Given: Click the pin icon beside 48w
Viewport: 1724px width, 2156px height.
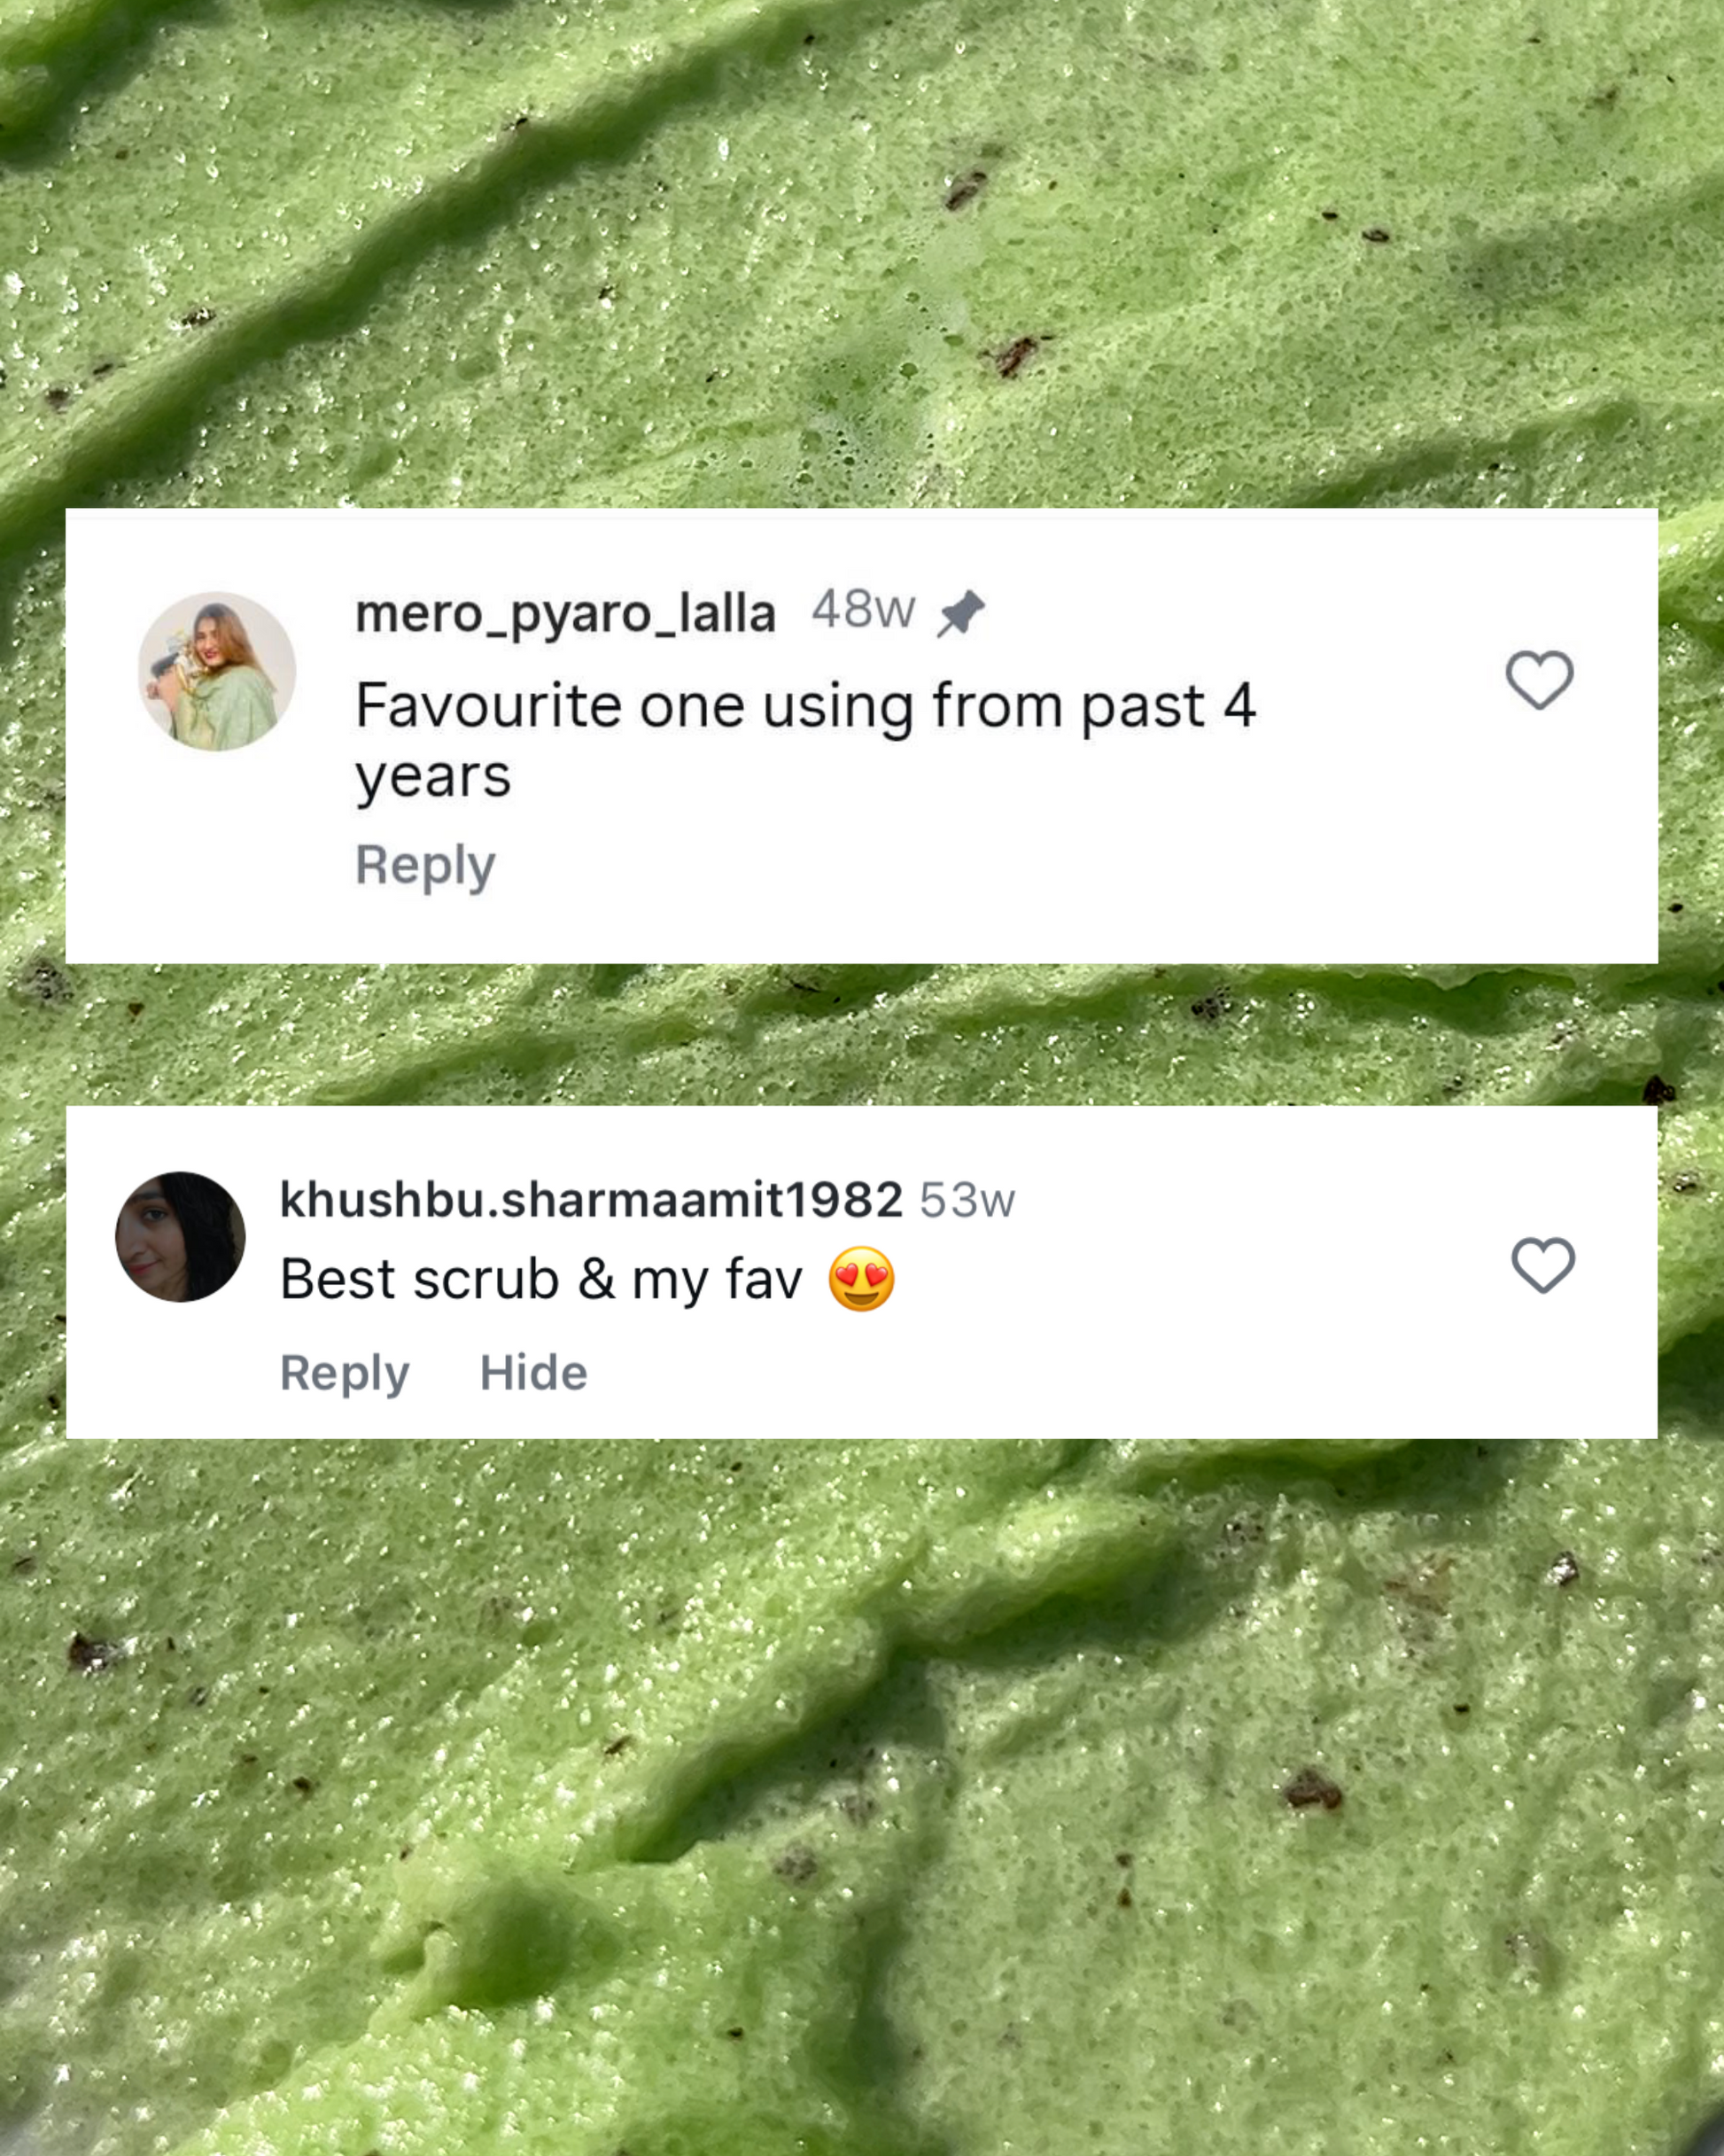Looking at the screenshot, I should coord(961,613).
